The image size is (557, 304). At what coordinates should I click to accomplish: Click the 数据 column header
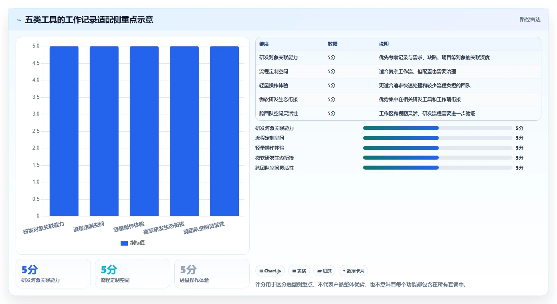(333, 44)
